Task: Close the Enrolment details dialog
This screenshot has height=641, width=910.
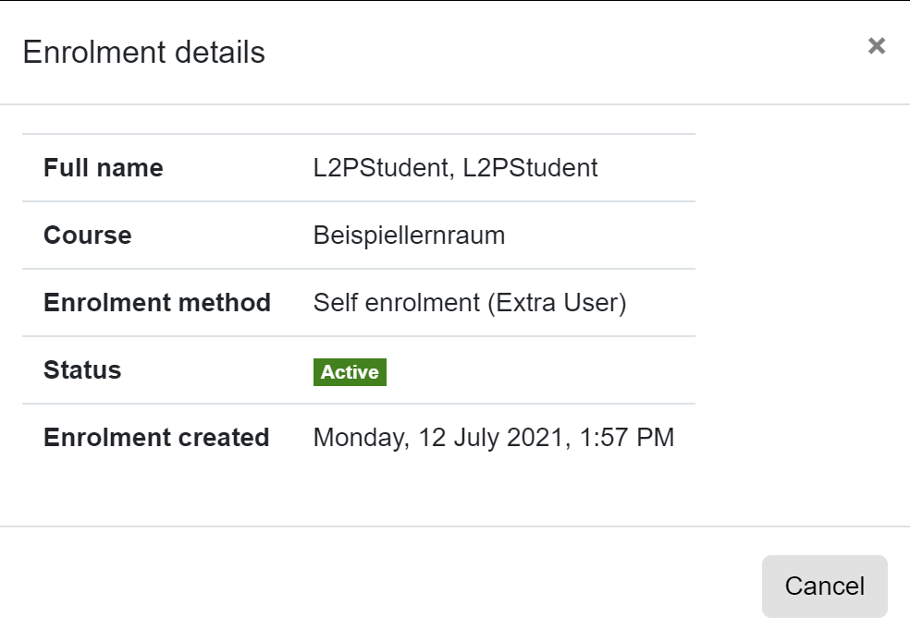Action: coord(877,45)
